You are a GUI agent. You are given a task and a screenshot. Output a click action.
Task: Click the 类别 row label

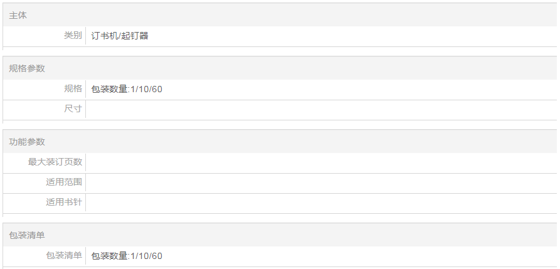tap(73, 36)
